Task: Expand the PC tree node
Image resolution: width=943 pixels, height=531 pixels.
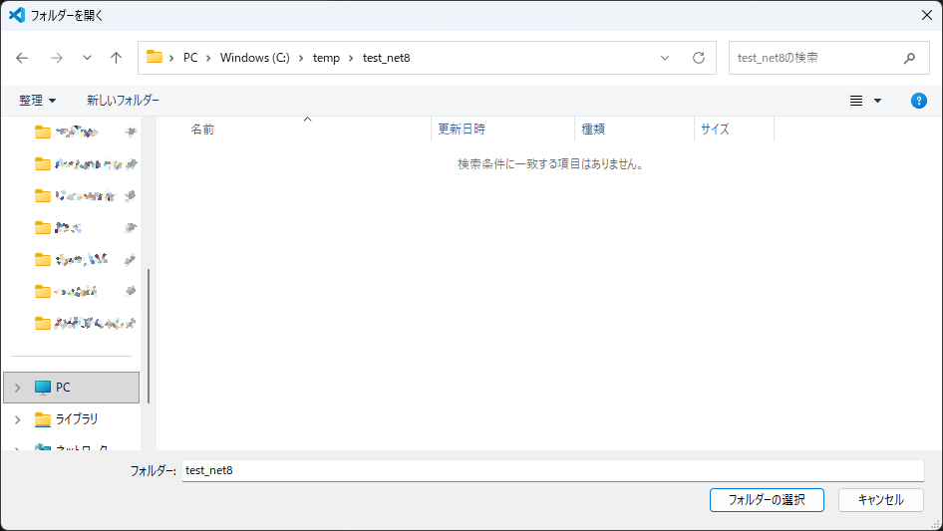Action: coord(17,388)
